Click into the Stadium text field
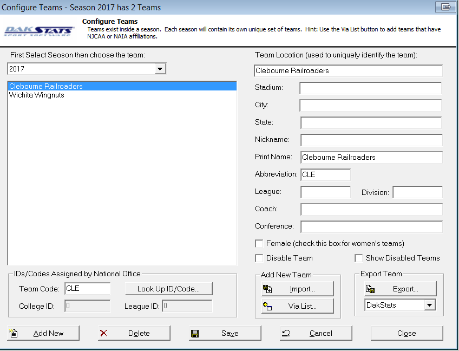Viewport: 459px width, 351px height. (x=370, y=88)
